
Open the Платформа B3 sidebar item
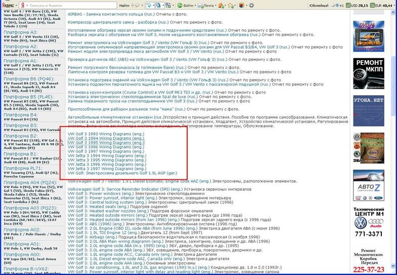coord(21,126)
